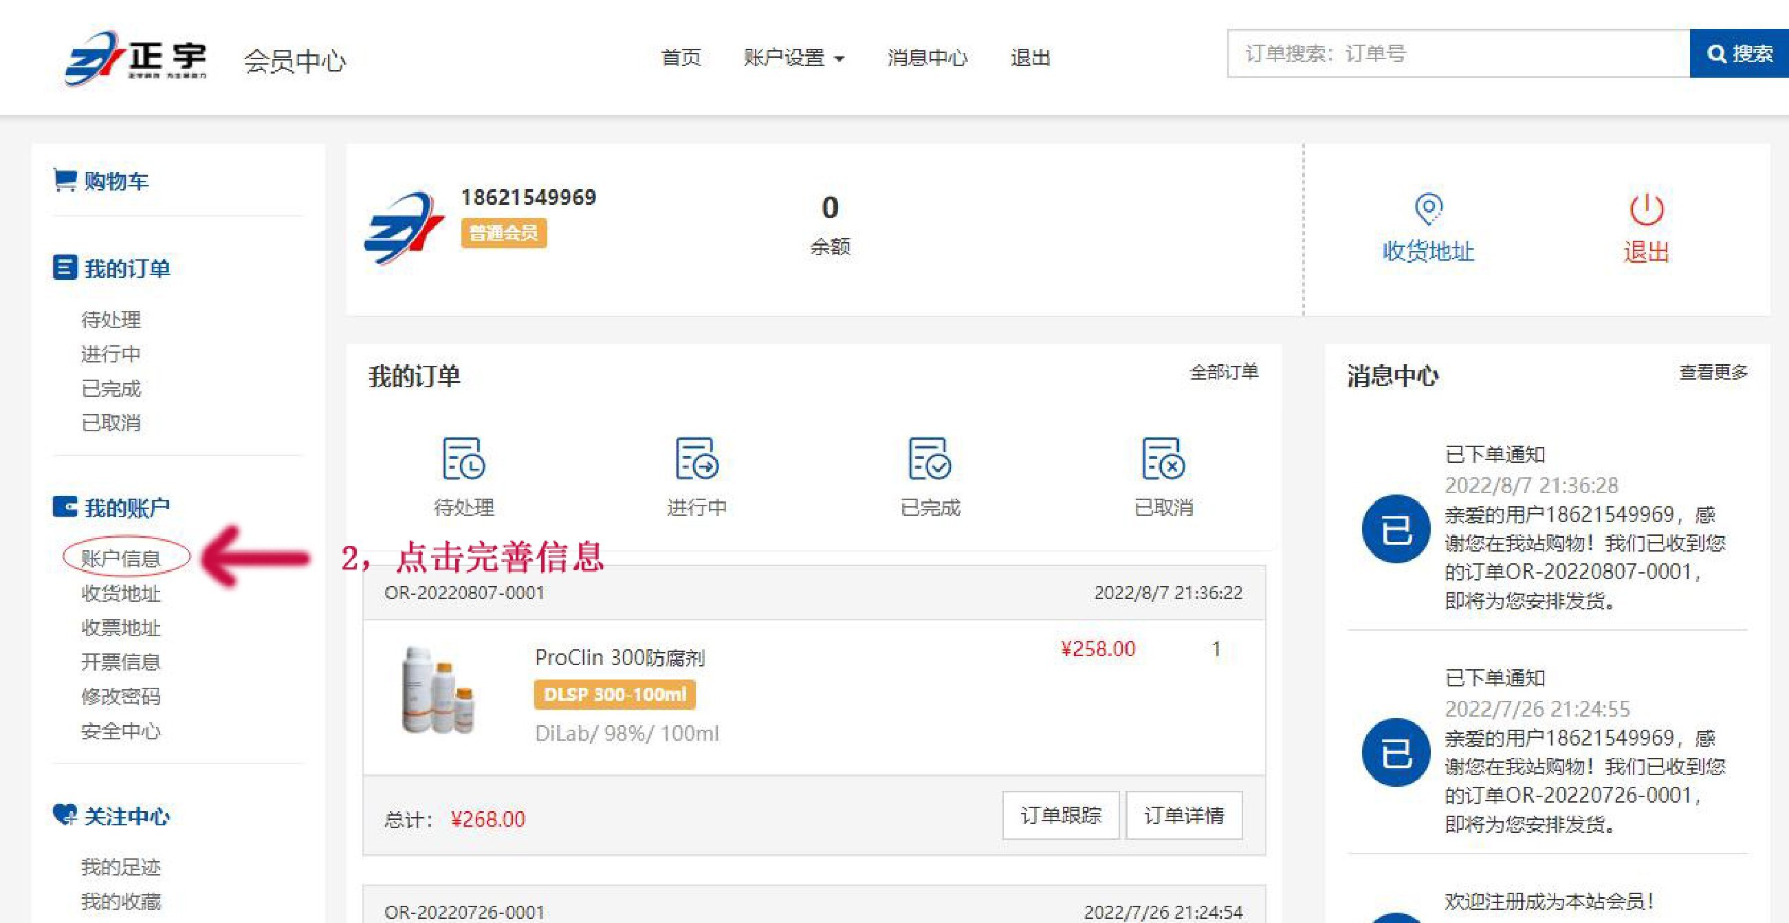Screen dimensions: 1789x923
Task: Open 收票地址 in the sidebar
Action: (x=121, y=627)
